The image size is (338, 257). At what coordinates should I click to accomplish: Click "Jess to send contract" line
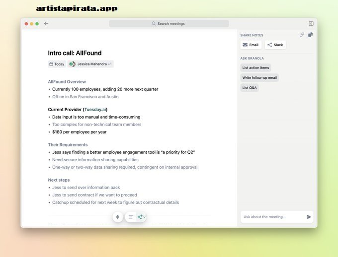[x=94, y=195]
